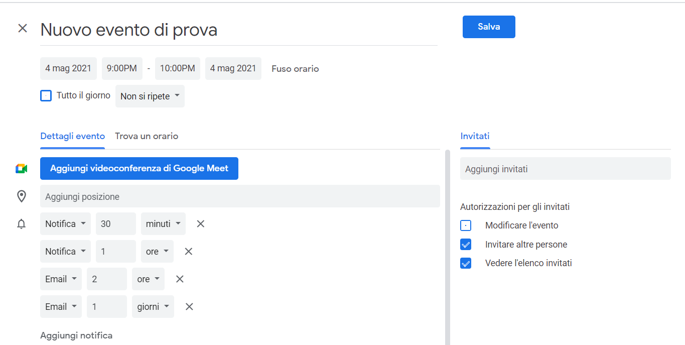This screenshot has height=345, width=685.
Task: Click the location pin icon
Action: click(x=22, y=196)
